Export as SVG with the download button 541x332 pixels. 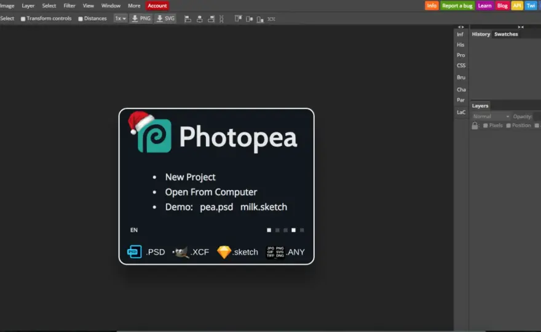point(165,18)
